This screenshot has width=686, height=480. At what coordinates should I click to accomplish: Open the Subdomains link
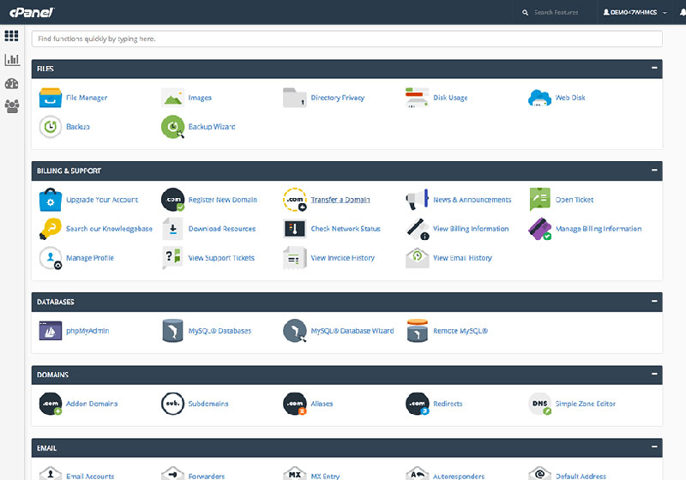point(208,404)
